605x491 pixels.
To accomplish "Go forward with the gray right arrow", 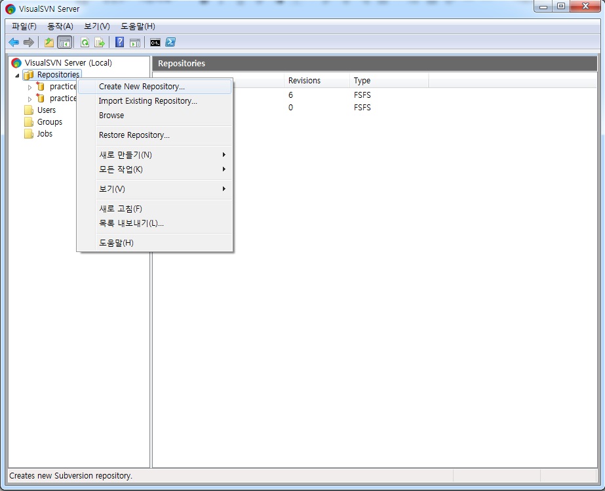I will pyautogui.click(x=29, y=42).
